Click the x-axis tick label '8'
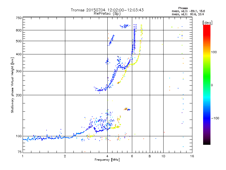 tap(150, 156)
